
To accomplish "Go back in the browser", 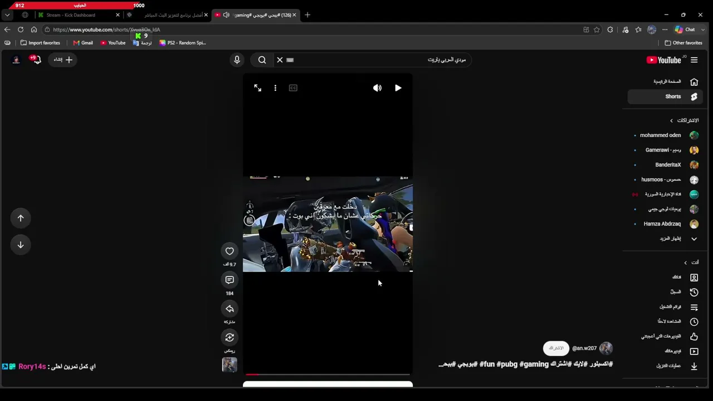I will [7, 30].
